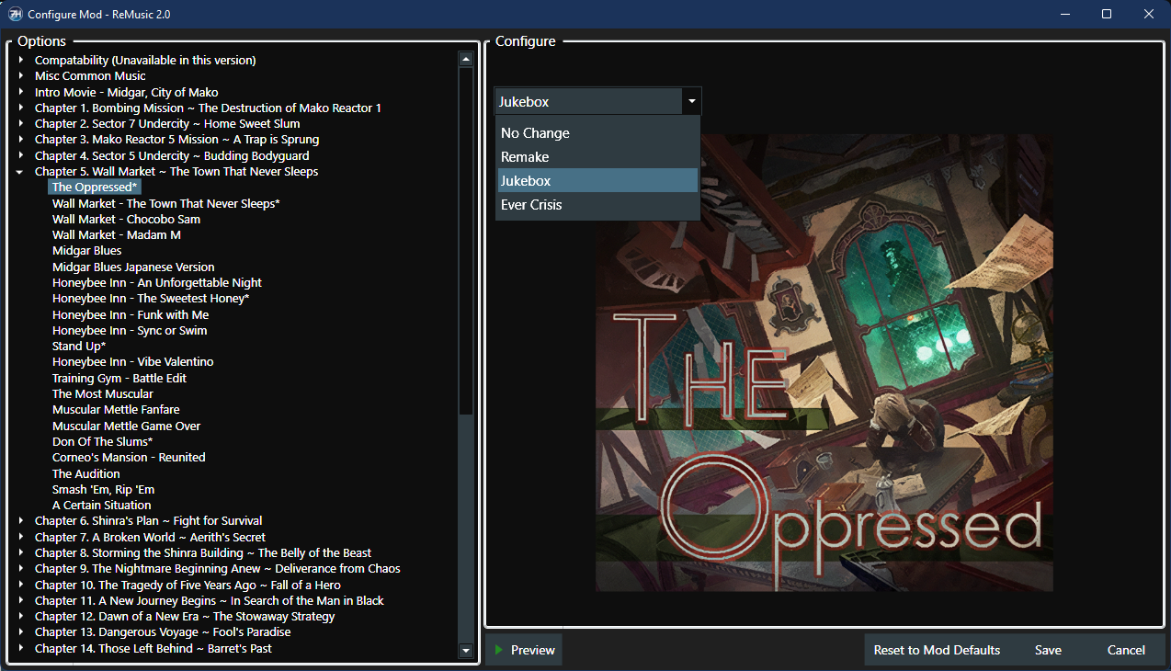1171x671 pixels.
Task: Expand Chapter 6 Shinra's Plan node
Action: [x=20, y=520]
